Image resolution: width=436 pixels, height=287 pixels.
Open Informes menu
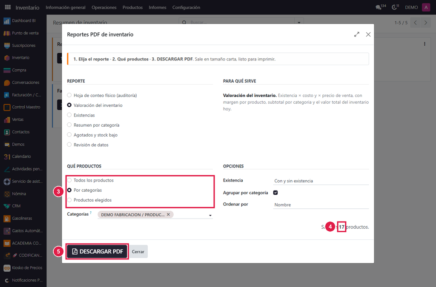(158, 7)
